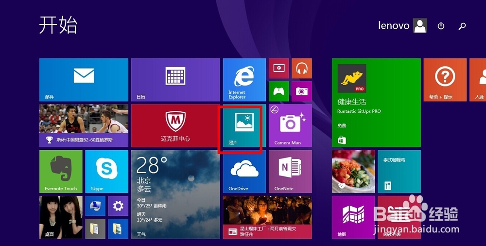Open the Food & Drink tile 泰式咖喱鸡
The image size is (486, 246).
click(x=399, y=172)
